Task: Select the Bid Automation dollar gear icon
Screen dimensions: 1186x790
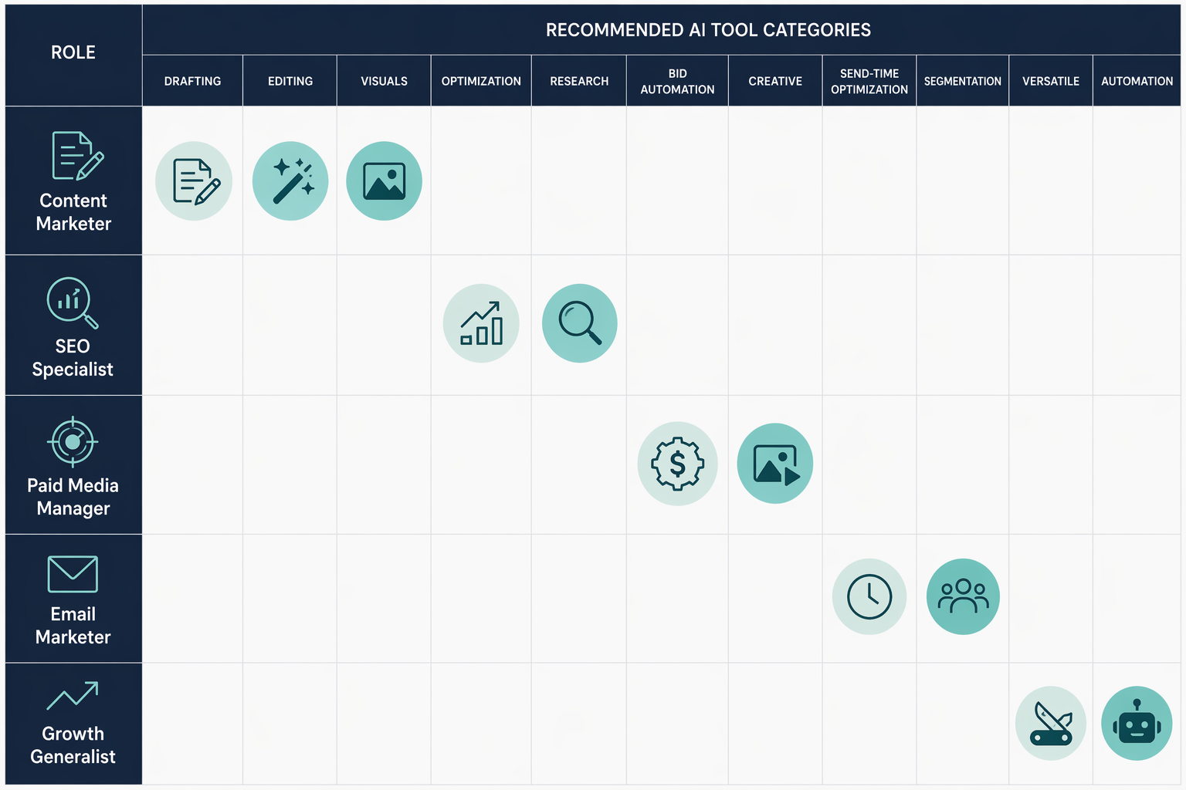Action: tap(677, 464)
